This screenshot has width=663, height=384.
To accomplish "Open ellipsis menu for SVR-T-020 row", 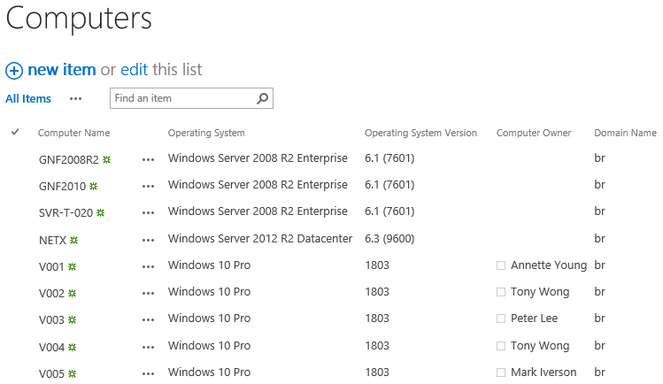I will coord(148,213).
